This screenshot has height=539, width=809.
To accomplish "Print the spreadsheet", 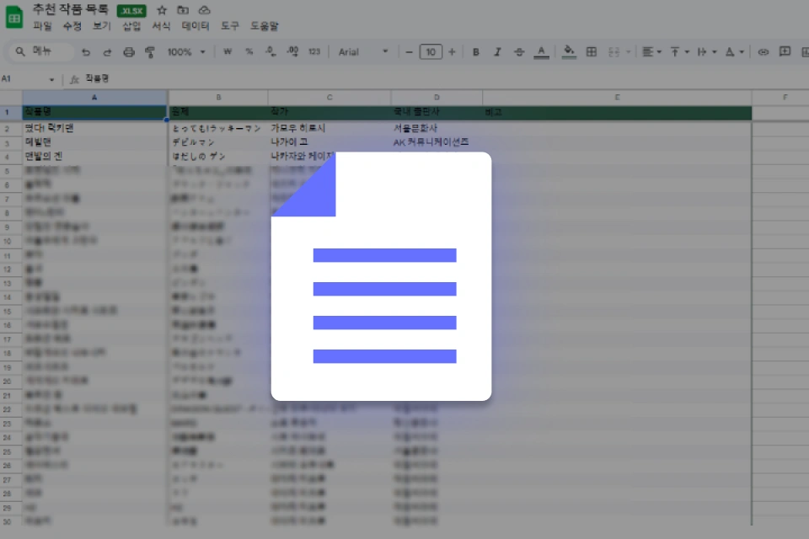I will (x=129, y=52).
